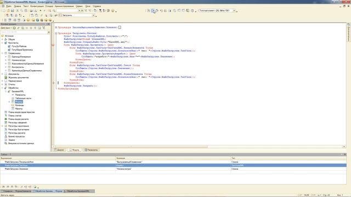The width and height of the screenshot is (351, 197).
Task: Click the code editor horizontal scrollbar
Action: pos(131,147)
